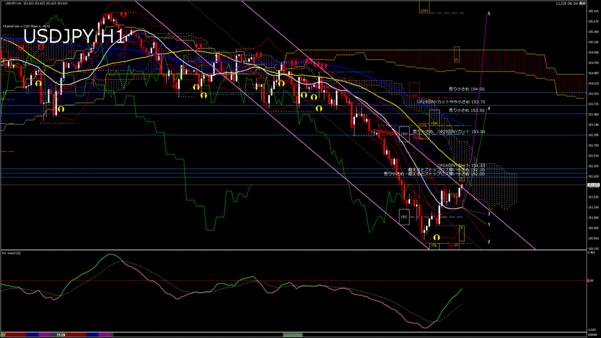This screenshot has height=338, width=601.
Task: Click forecast line endpoint number 3
Action: click(x=489, y=214)
